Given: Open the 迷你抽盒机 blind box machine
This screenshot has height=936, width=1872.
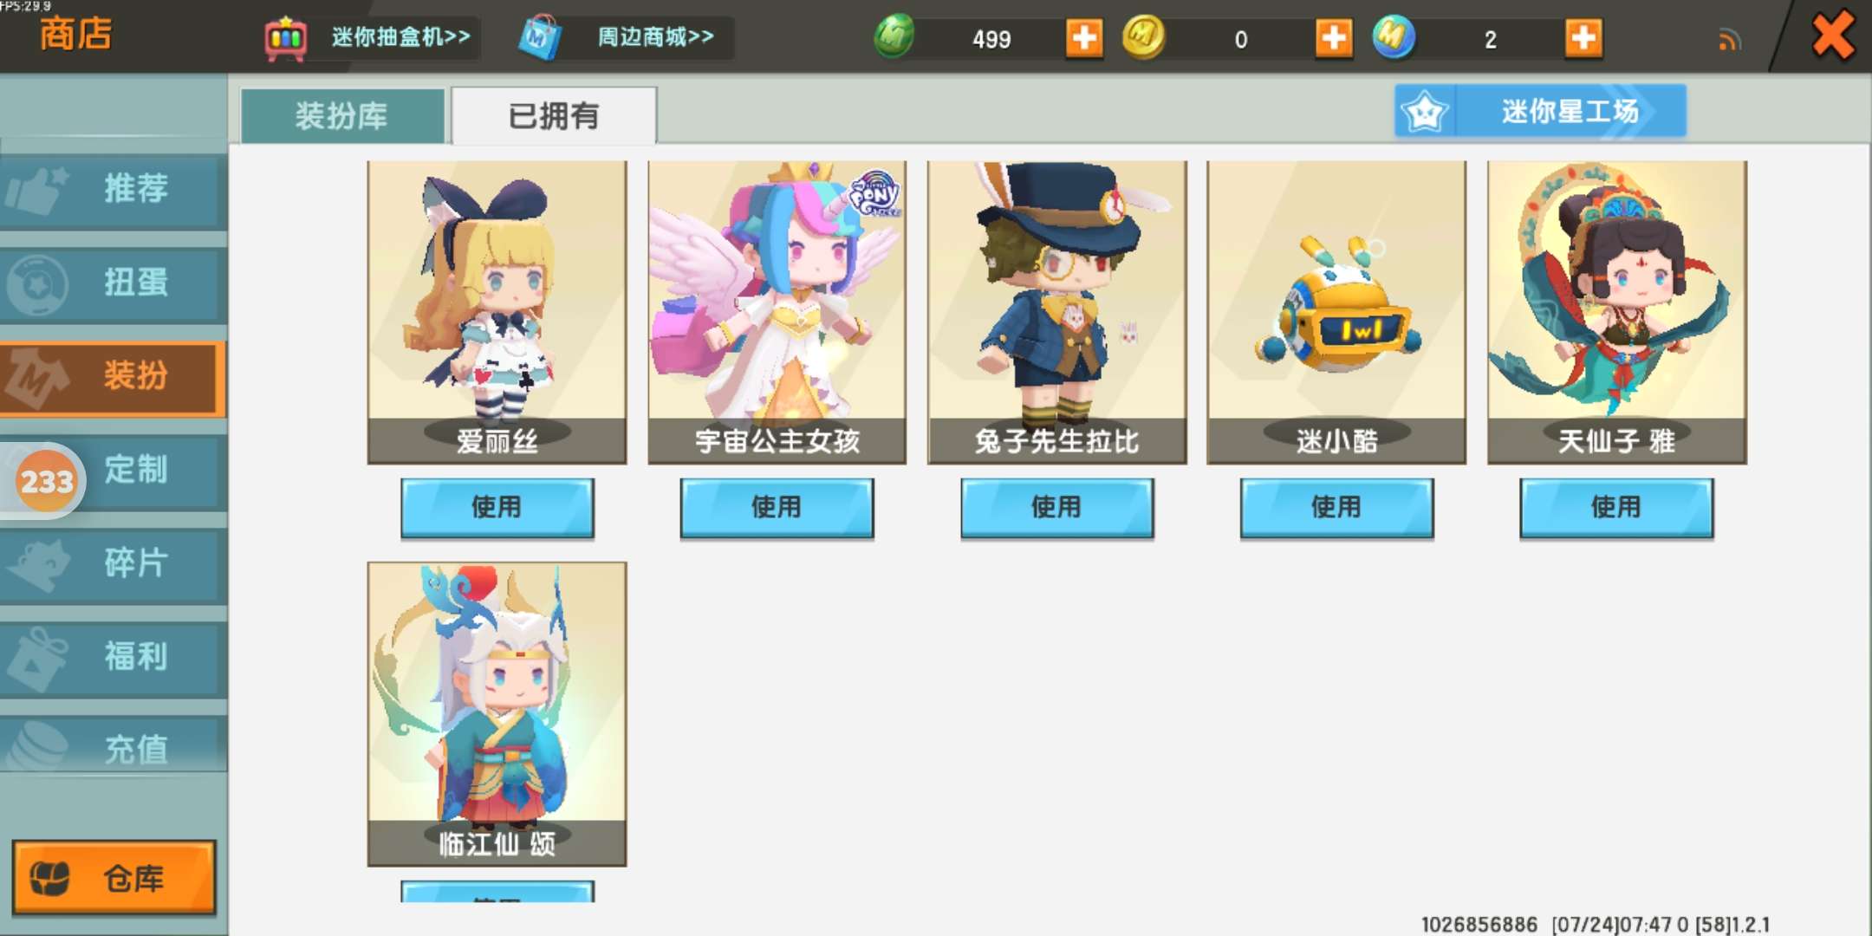Looking at the screenshot, I should (369, 37).
